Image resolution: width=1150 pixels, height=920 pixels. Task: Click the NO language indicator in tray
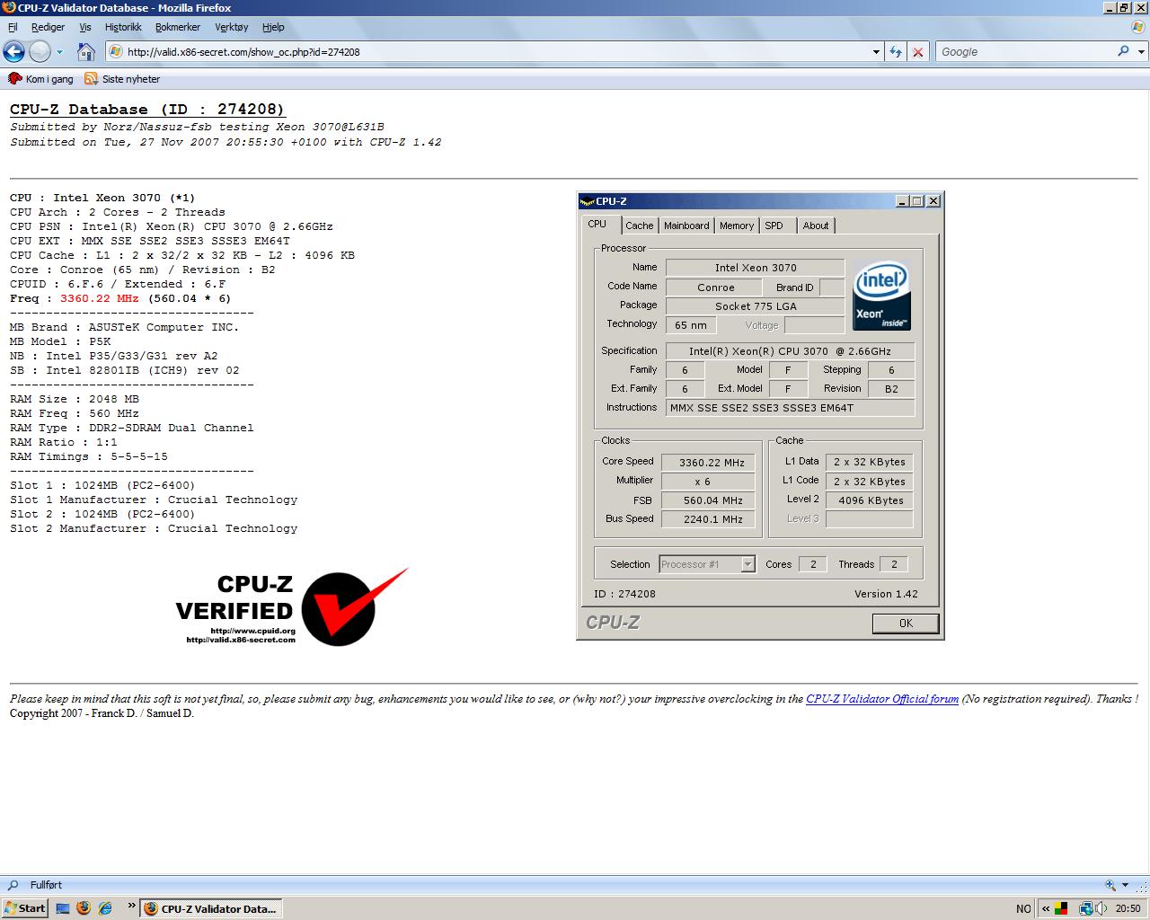1023,908
